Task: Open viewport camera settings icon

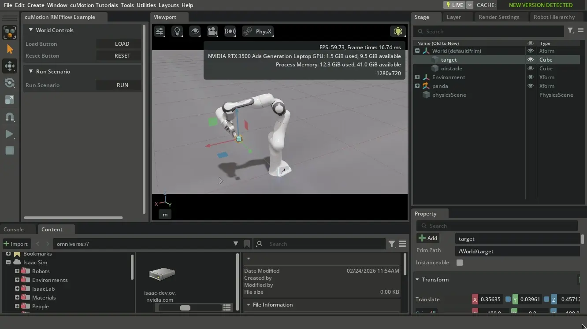Action: [x=212, y=31]
